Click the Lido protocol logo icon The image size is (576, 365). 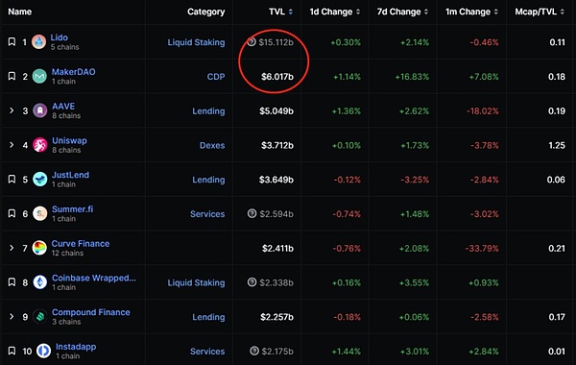coord(38,42)
